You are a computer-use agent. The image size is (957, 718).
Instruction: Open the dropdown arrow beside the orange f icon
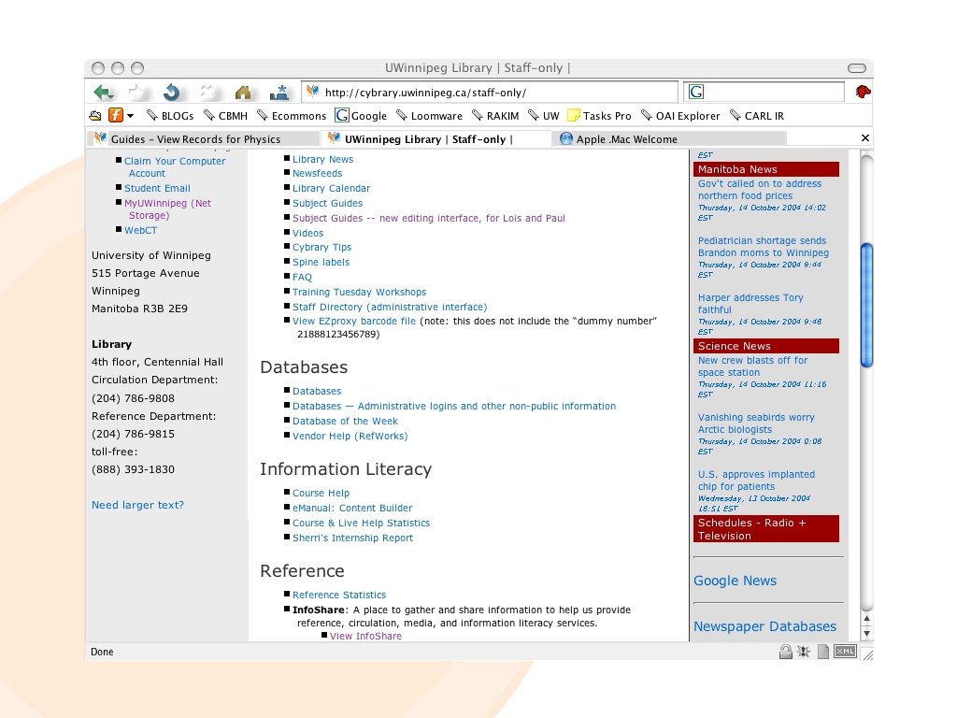[130, 115]
